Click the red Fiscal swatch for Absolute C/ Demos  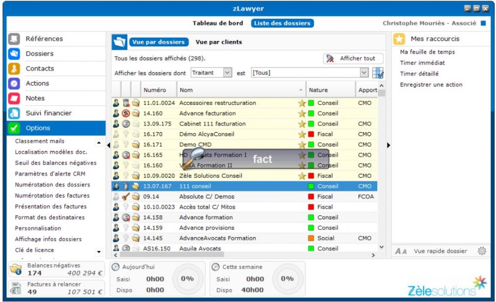coord(311,196)
